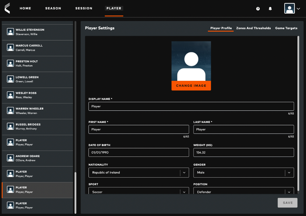Expand the Gender dropdown
This screenshot has height=216, width=306.
(x=289, y=172)
